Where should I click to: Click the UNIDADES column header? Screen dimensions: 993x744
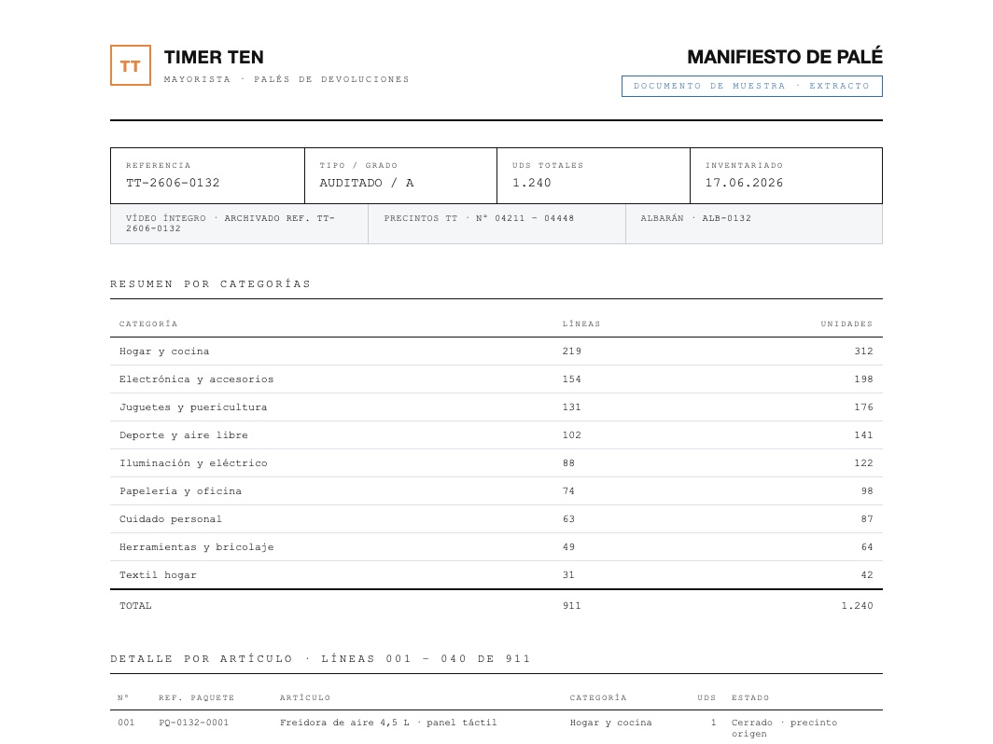(846, 324)
